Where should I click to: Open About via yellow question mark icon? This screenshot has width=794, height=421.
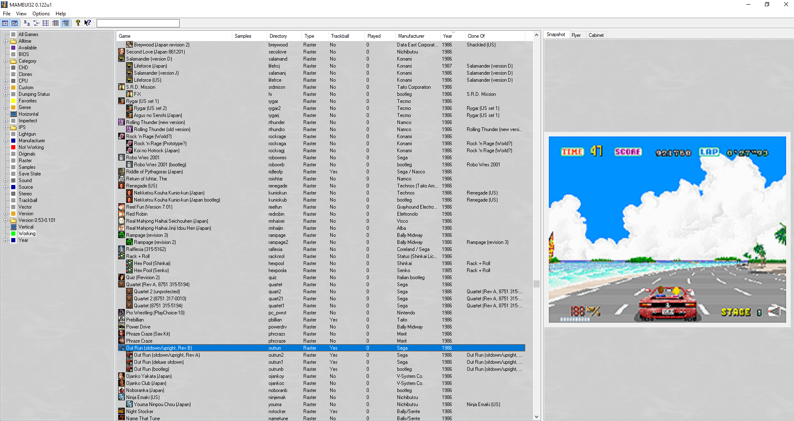(78, 23)
